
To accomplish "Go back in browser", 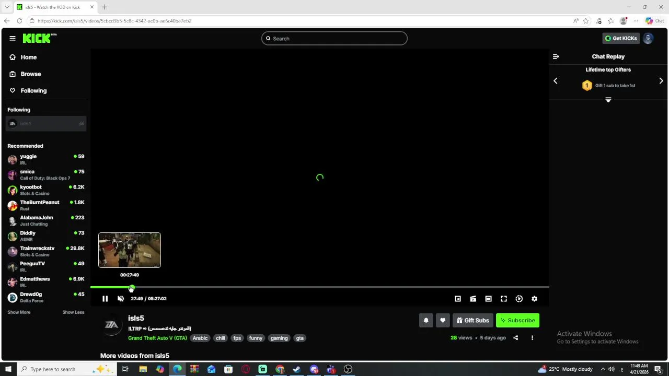I will pos(7,21).
